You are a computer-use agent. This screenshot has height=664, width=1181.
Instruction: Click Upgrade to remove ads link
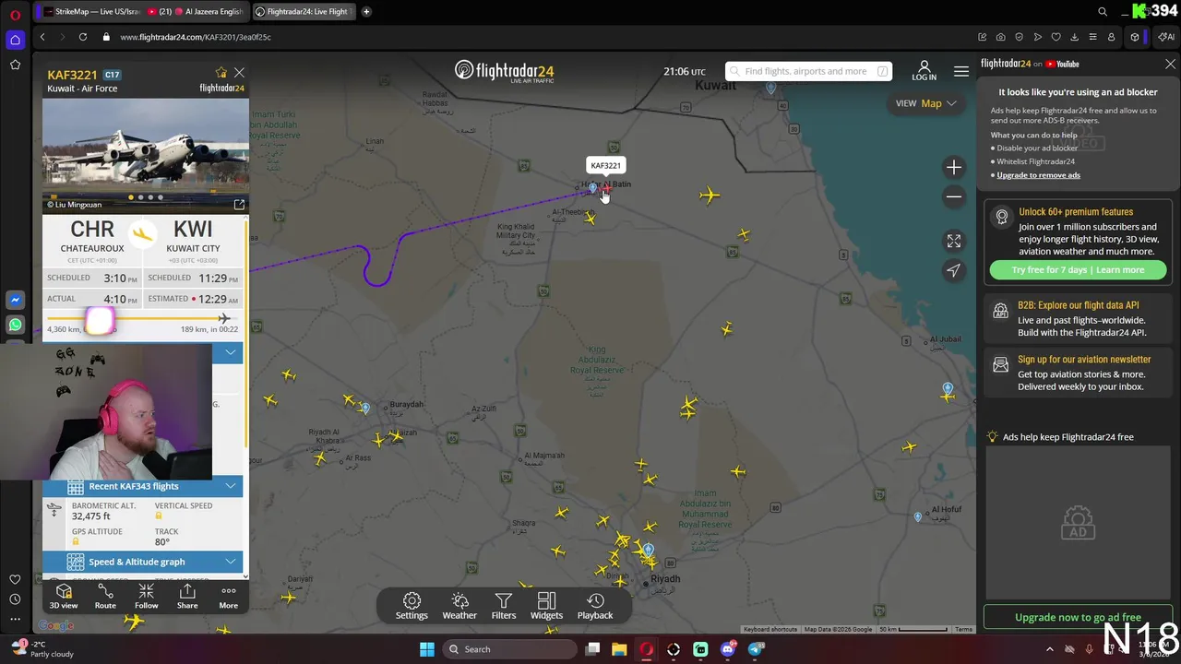point(1038,175)
